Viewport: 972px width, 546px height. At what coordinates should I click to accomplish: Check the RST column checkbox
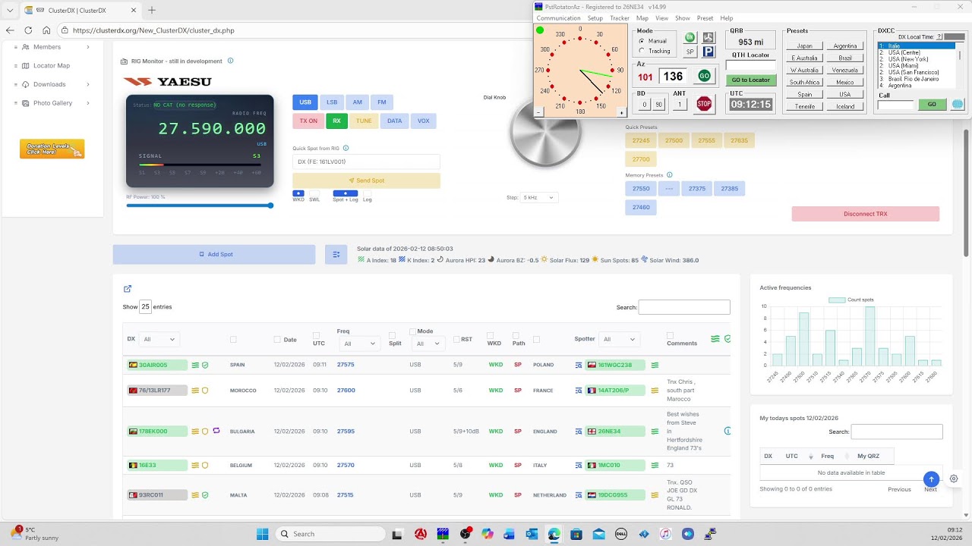point(456,340)
